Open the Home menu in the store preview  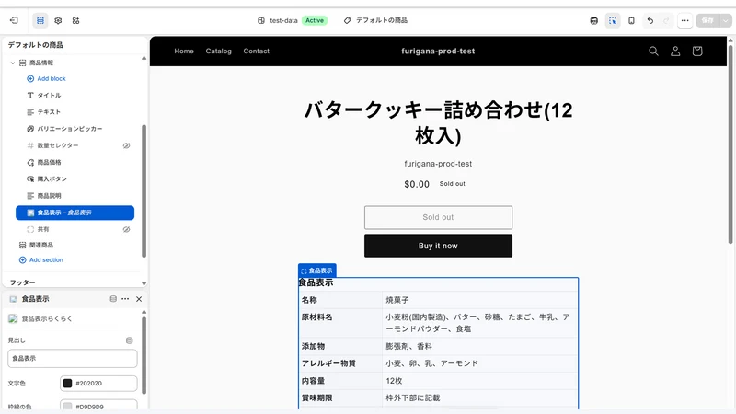(x=184, y=52)
